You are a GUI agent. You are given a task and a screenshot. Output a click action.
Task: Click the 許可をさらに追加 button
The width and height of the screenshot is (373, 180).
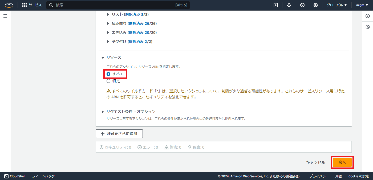pos(119,133)
